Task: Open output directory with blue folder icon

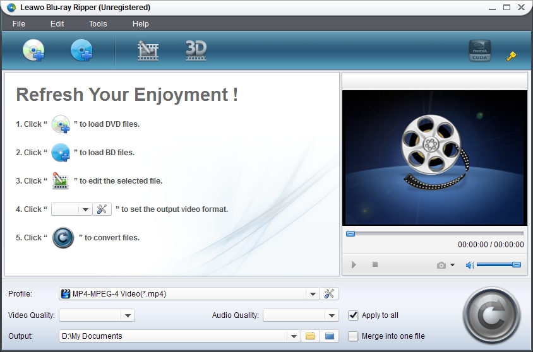Action: coord(330,336)
